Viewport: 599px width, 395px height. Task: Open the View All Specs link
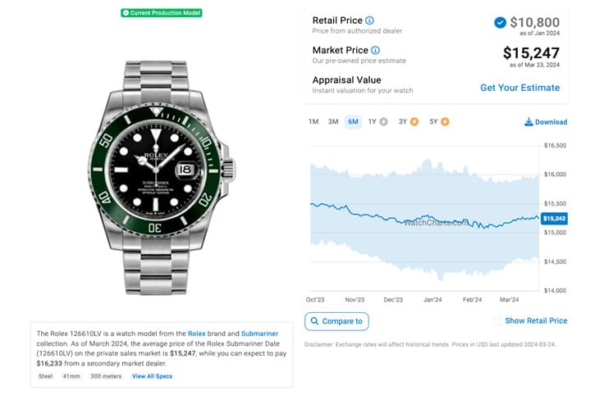[x=152, y=376]
